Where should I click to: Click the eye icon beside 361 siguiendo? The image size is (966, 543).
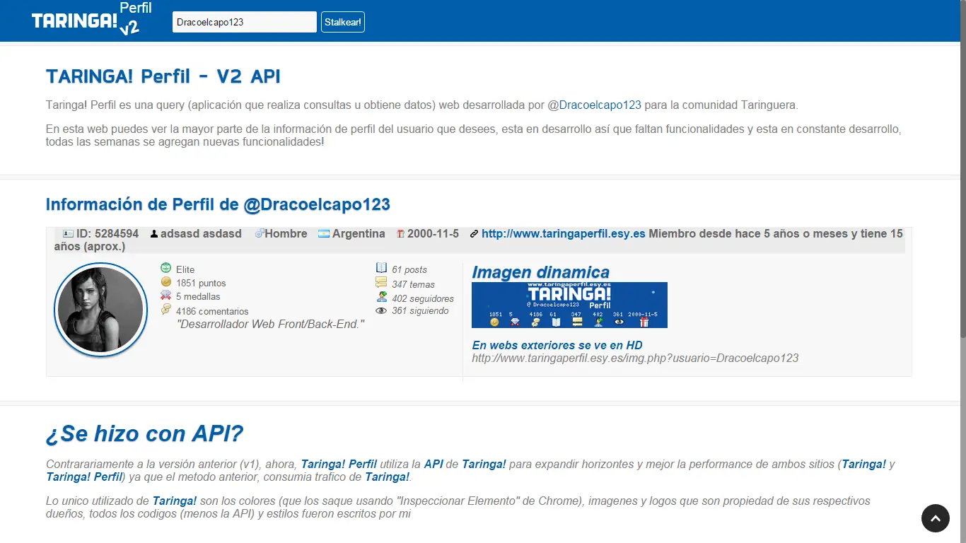point(382,310)
